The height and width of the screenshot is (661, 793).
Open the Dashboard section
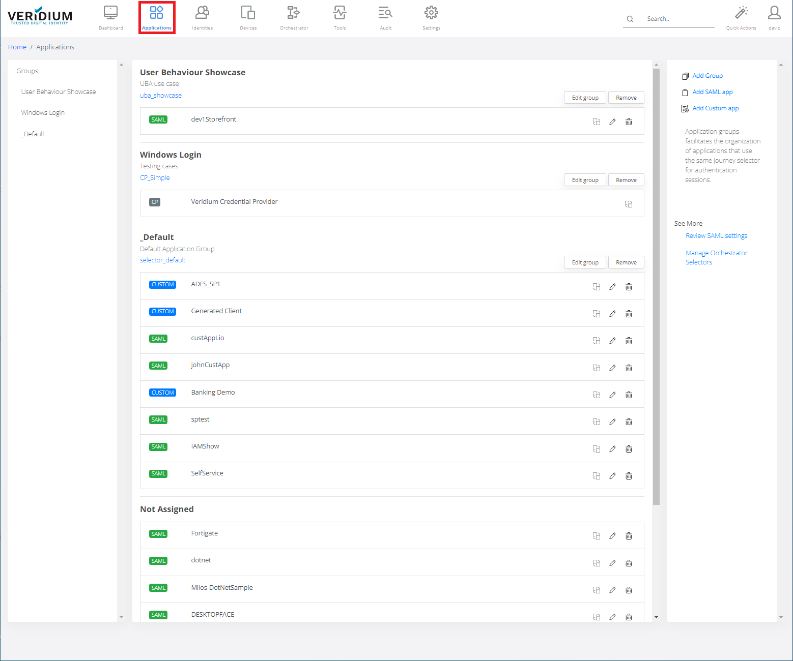110,17
